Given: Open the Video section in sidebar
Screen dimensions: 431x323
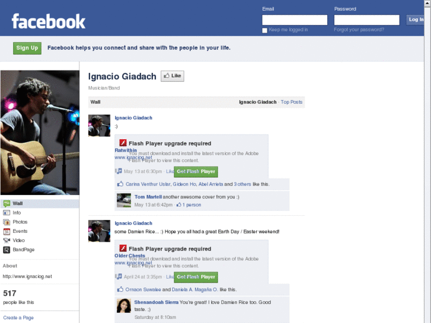Looking at the screenshot, I should pos(40,241).
